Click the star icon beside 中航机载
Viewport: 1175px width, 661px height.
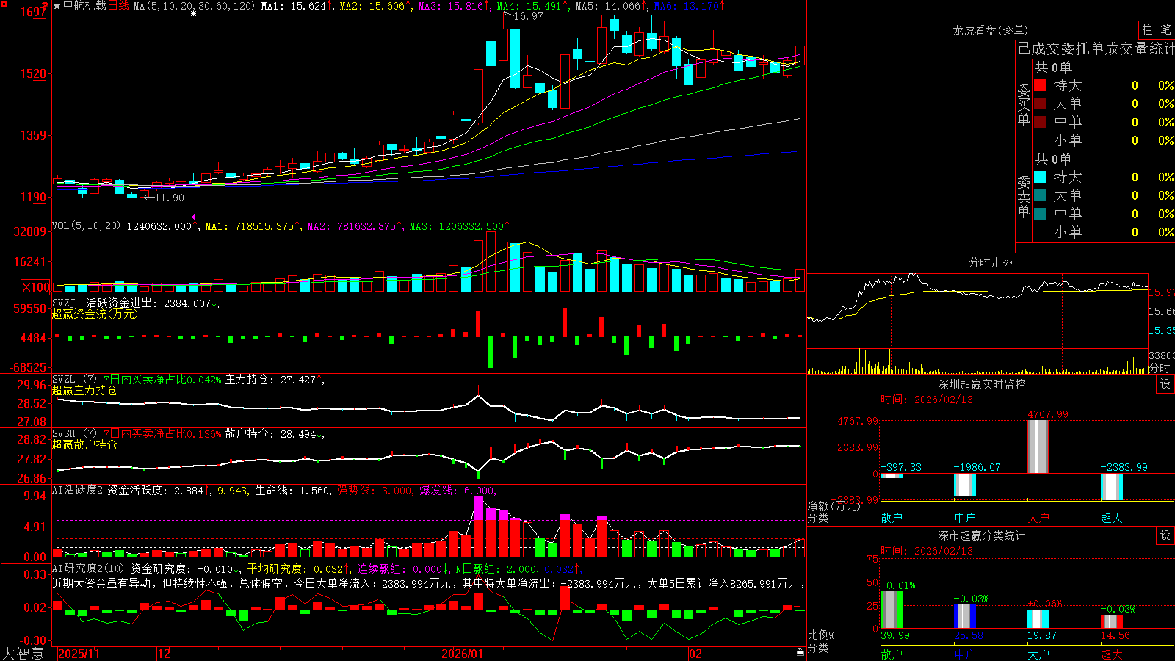pyautogui.click(x=57, y=6)
